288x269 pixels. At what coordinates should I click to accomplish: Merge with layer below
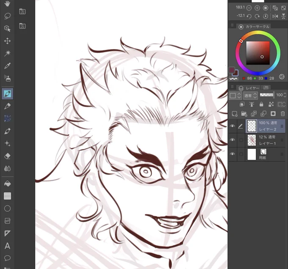[x=263, y=114]
